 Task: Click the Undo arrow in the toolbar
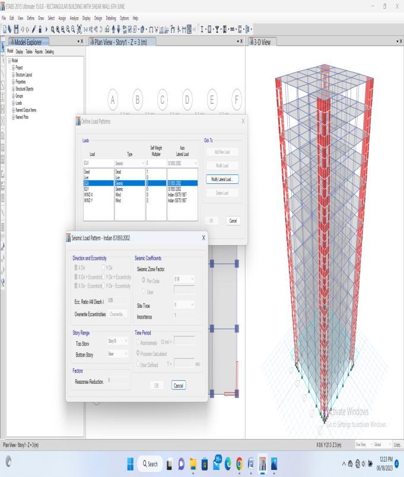click(22, 30)
